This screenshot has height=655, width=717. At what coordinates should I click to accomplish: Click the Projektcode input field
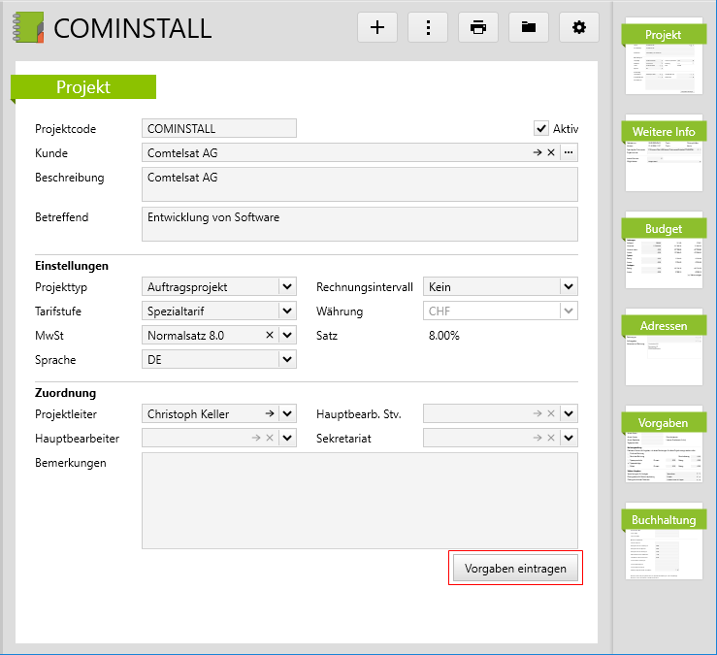click(219, 128)
